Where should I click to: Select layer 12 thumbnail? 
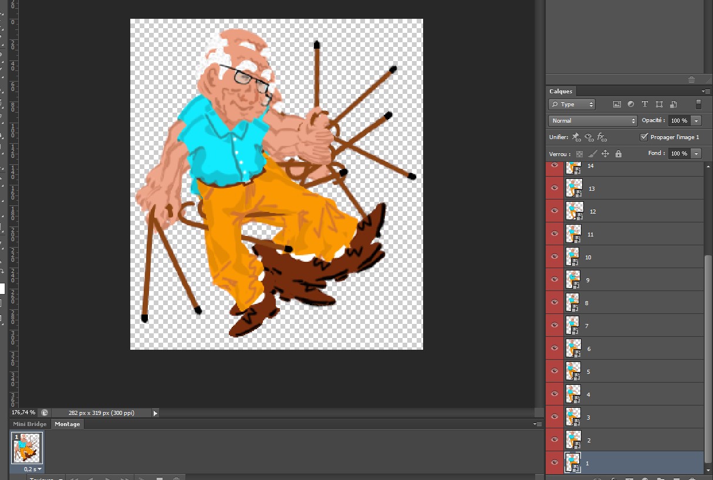(575, 211)
